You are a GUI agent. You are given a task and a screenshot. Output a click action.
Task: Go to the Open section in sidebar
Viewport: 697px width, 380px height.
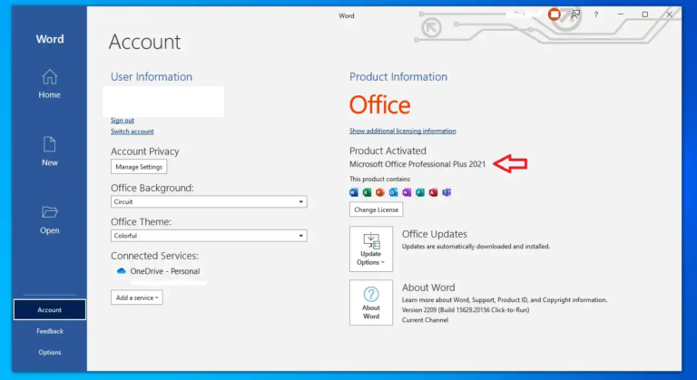click(x=49, y=220)
